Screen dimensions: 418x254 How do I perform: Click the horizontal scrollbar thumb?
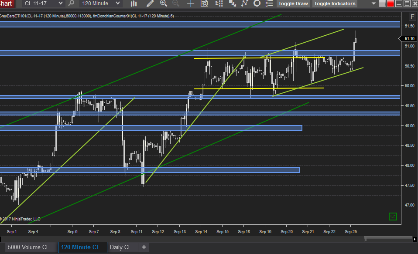click(388, 239)
